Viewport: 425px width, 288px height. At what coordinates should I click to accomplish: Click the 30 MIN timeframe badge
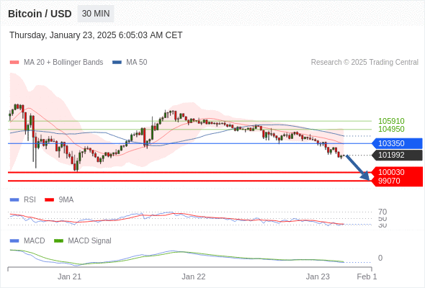tap(96, 14)
